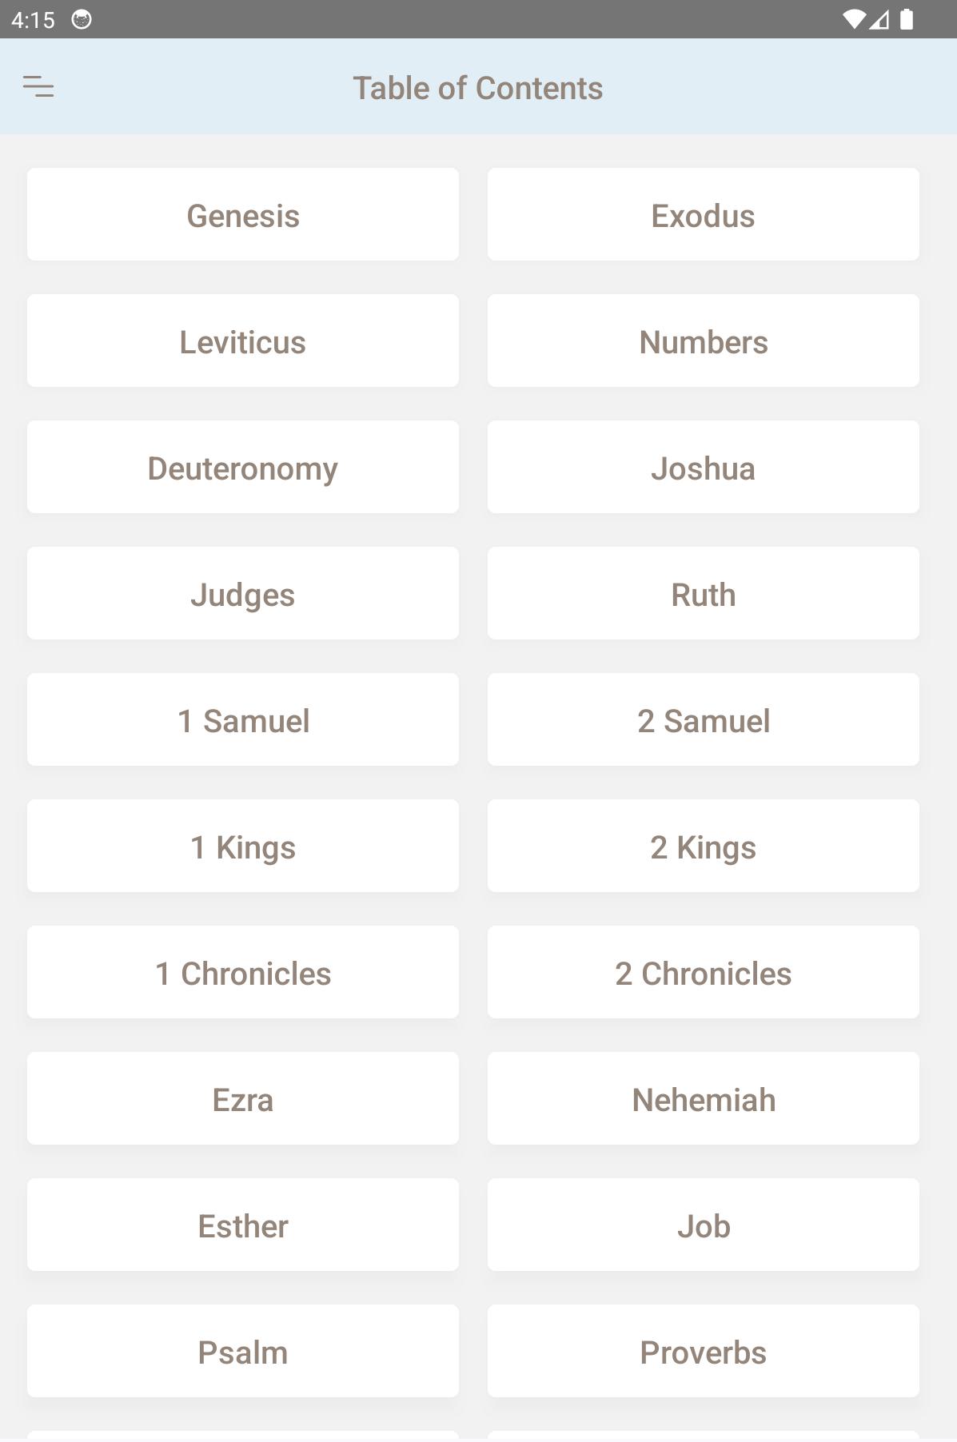Open the Esther book
The width and height of the screenshot is (957, 1442).
[243, 1225]
